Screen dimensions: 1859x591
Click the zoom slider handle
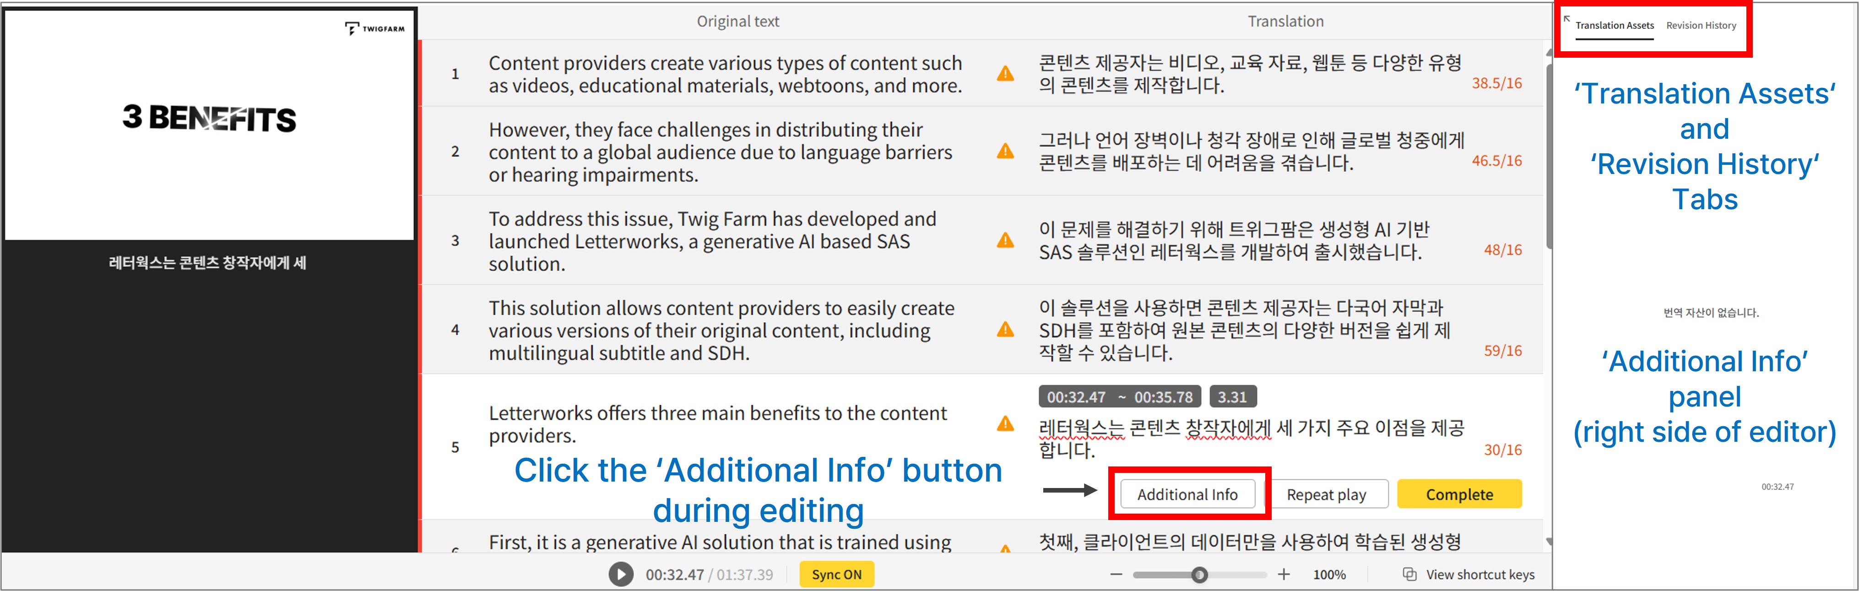coord(1199,575)
